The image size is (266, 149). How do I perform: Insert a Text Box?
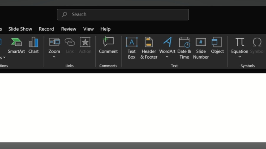pyautogui.click(x=132, y=48)
